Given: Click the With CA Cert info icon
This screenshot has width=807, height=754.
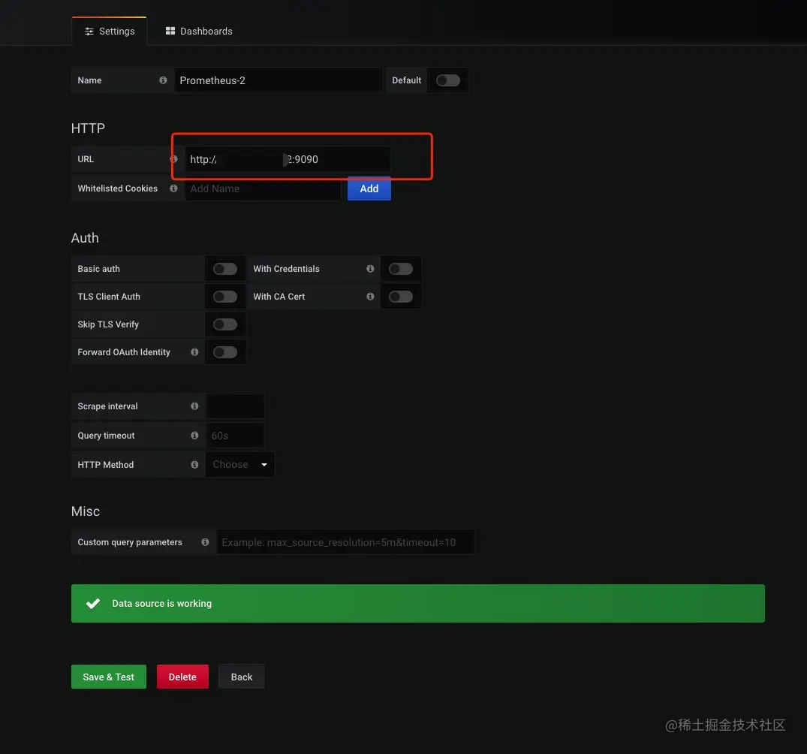Looking at the screenshot, I should pyautogui.click(x=370, y=297).
